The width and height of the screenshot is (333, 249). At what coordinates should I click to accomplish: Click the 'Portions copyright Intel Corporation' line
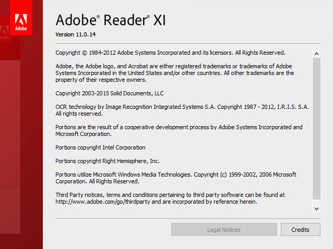point(100,147)
